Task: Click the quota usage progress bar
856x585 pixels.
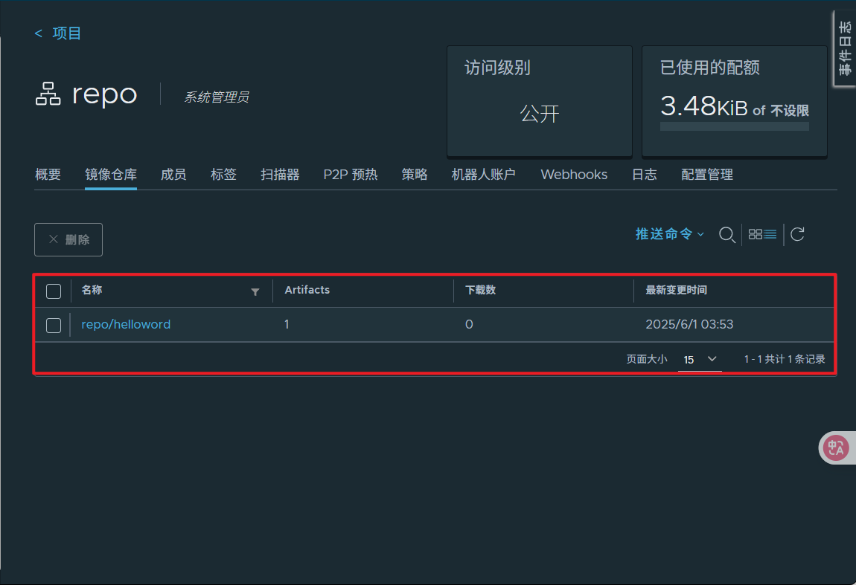Action: tap(734, 126)
